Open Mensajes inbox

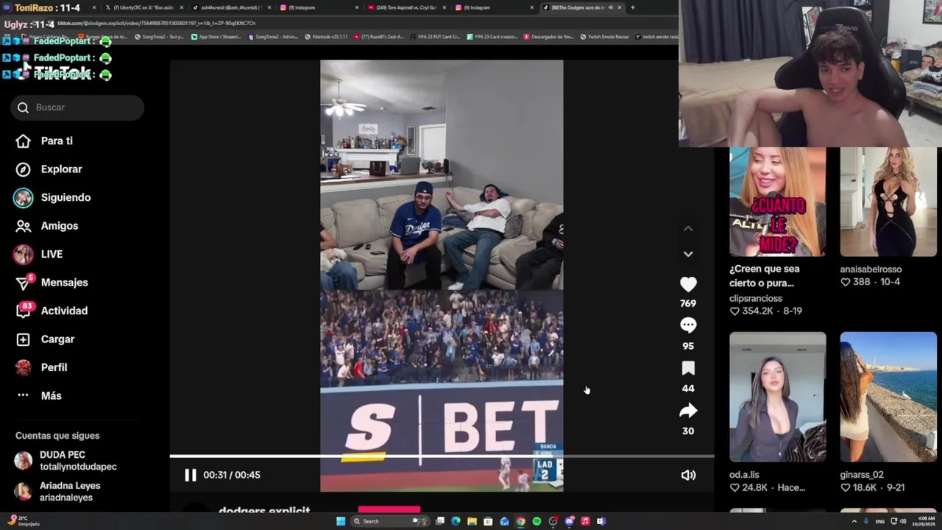52,282
